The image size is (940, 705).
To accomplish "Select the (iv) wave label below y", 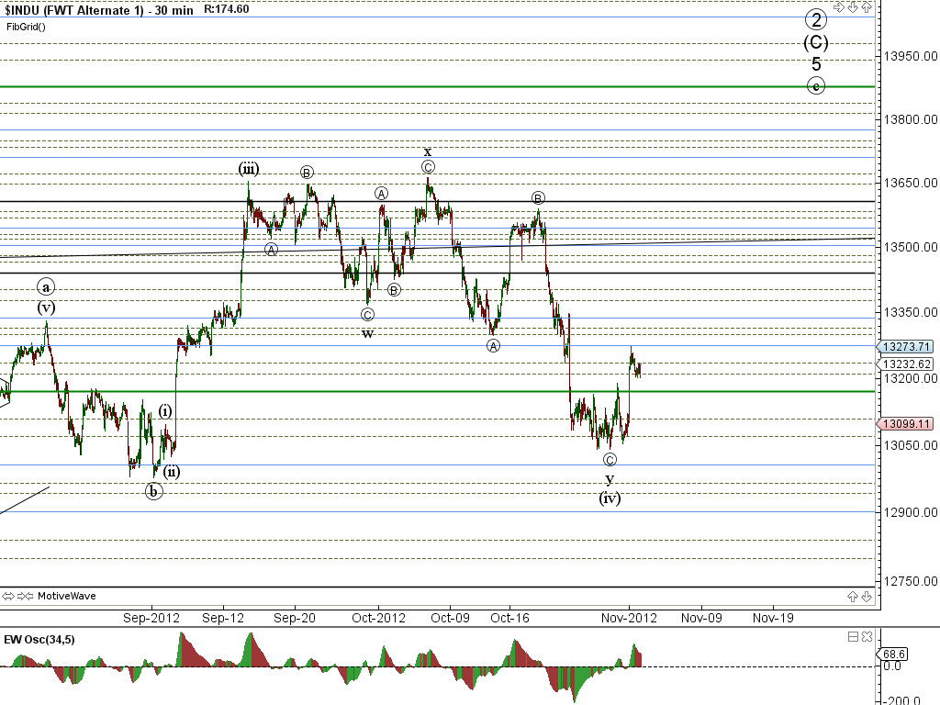I will pyautogui.click(x=610, y=498).
